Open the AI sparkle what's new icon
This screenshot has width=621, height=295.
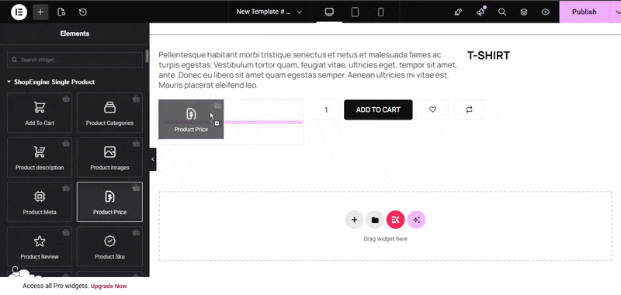480,12
